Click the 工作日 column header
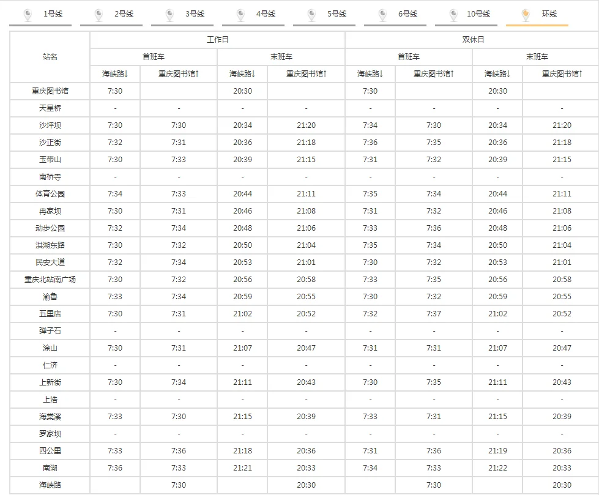599x495 pixels. coord(217,40)
